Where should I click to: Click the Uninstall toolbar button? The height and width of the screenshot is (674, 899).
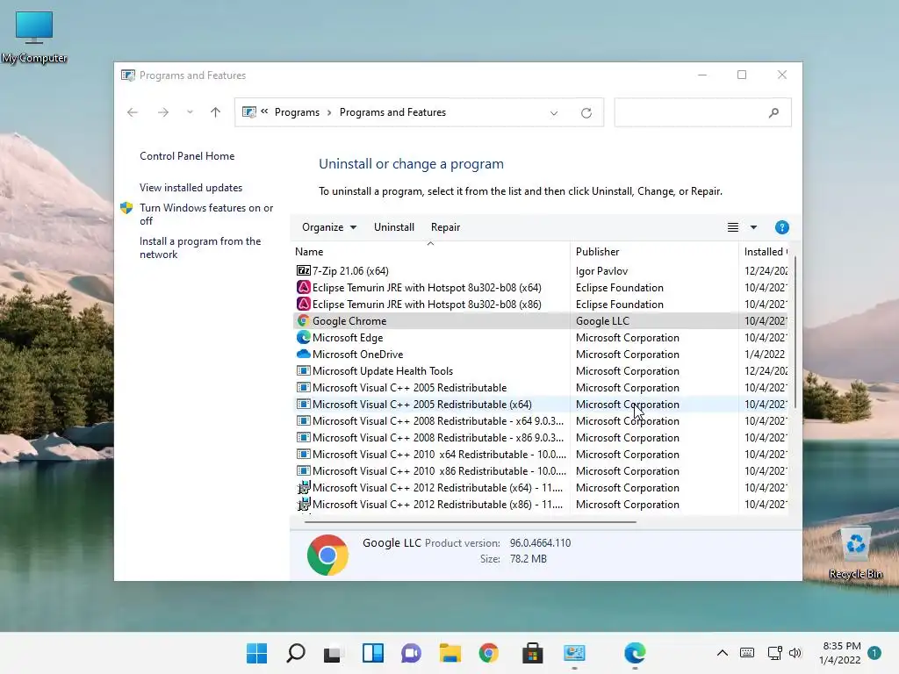(394, 227)
